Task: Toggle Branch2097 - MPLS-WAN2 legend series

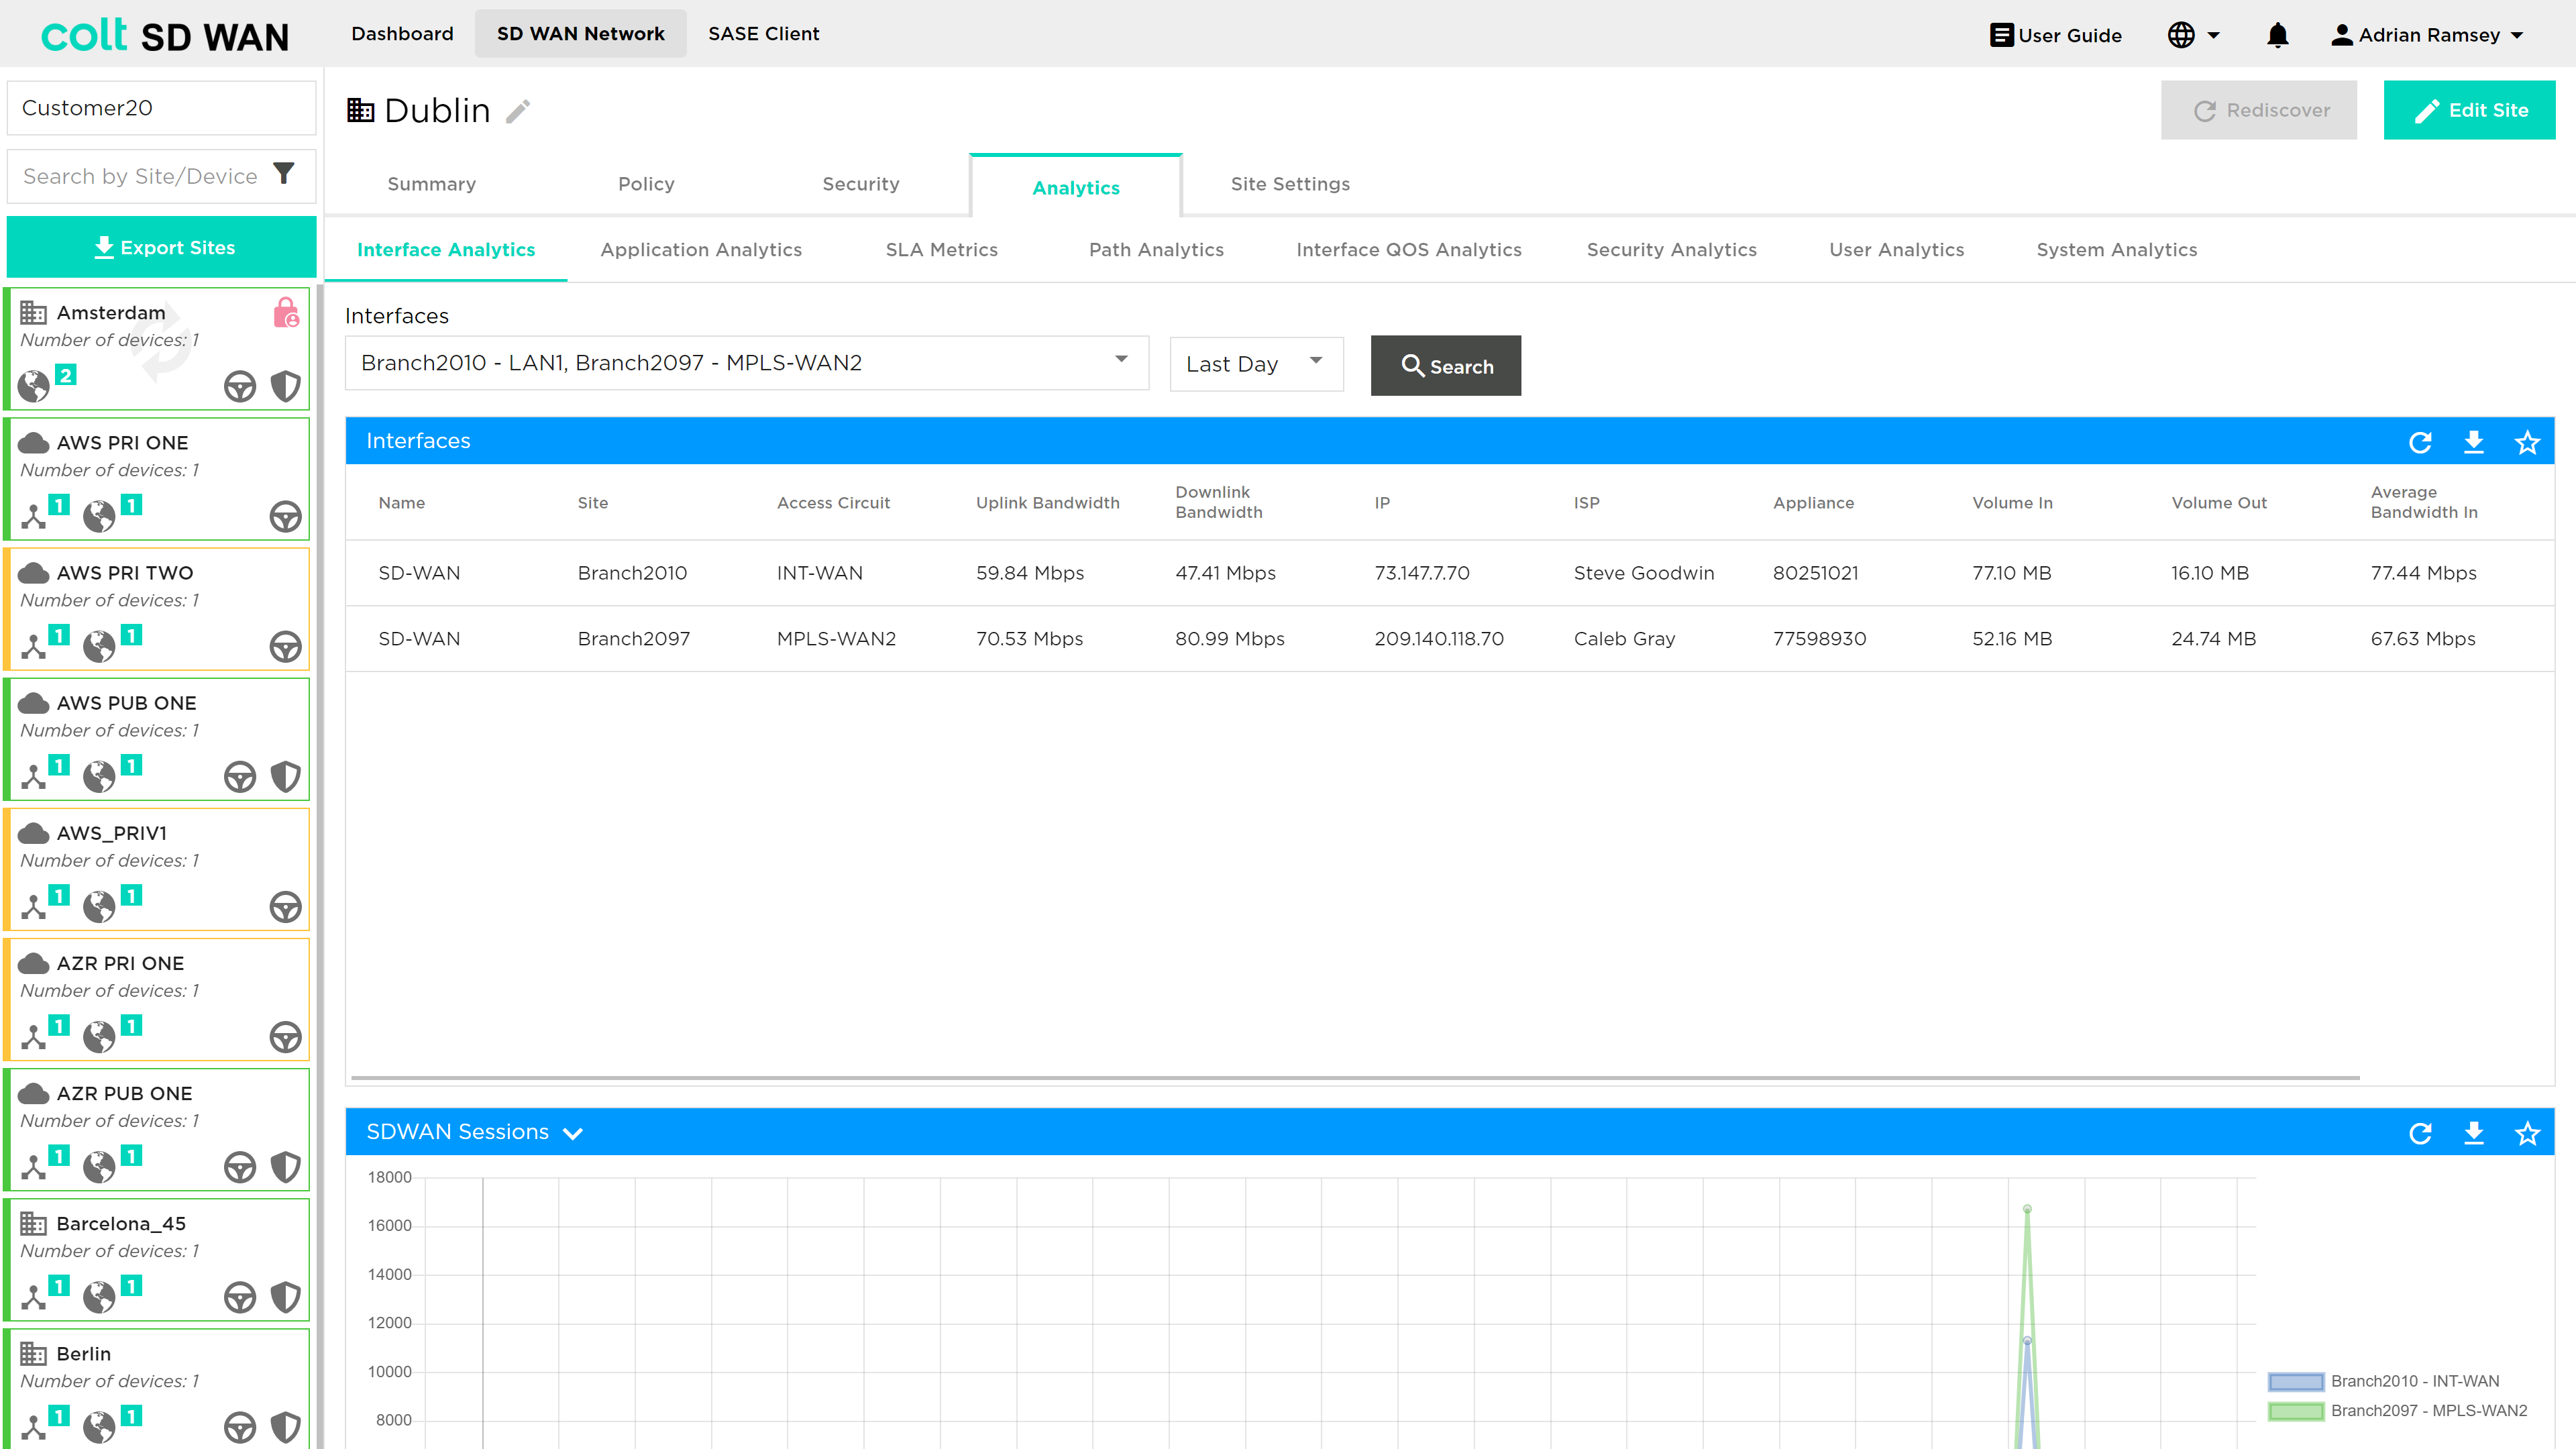Action: (2398, 1411)
